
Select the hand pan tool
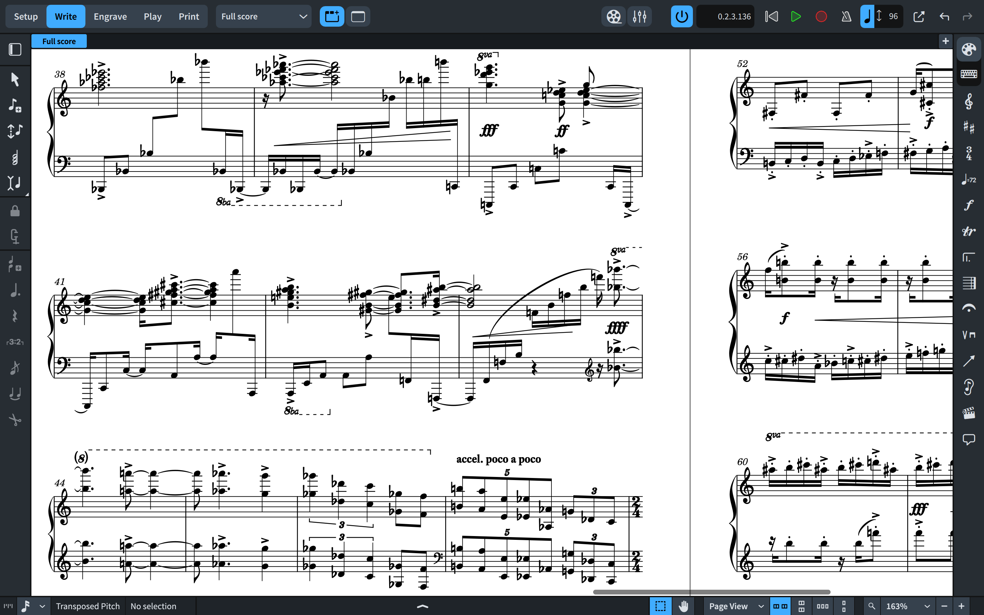pyautogui.click(x=684, y=606)
